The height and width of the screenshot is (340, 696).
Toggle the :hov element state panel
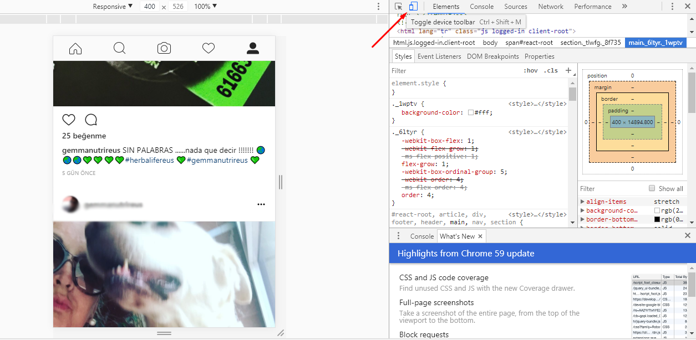(x=531, y=70)
